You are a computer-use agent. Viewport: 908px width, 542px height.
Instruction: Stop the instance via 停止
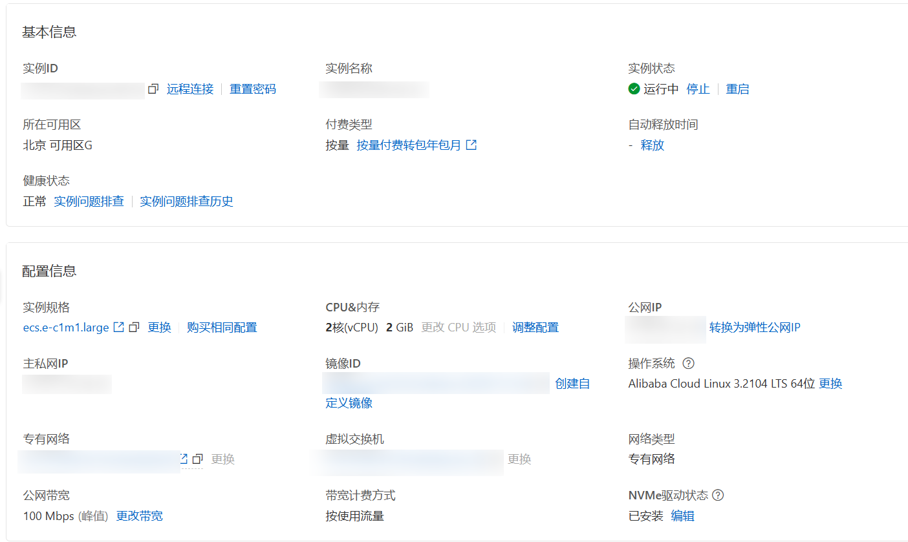698,89
